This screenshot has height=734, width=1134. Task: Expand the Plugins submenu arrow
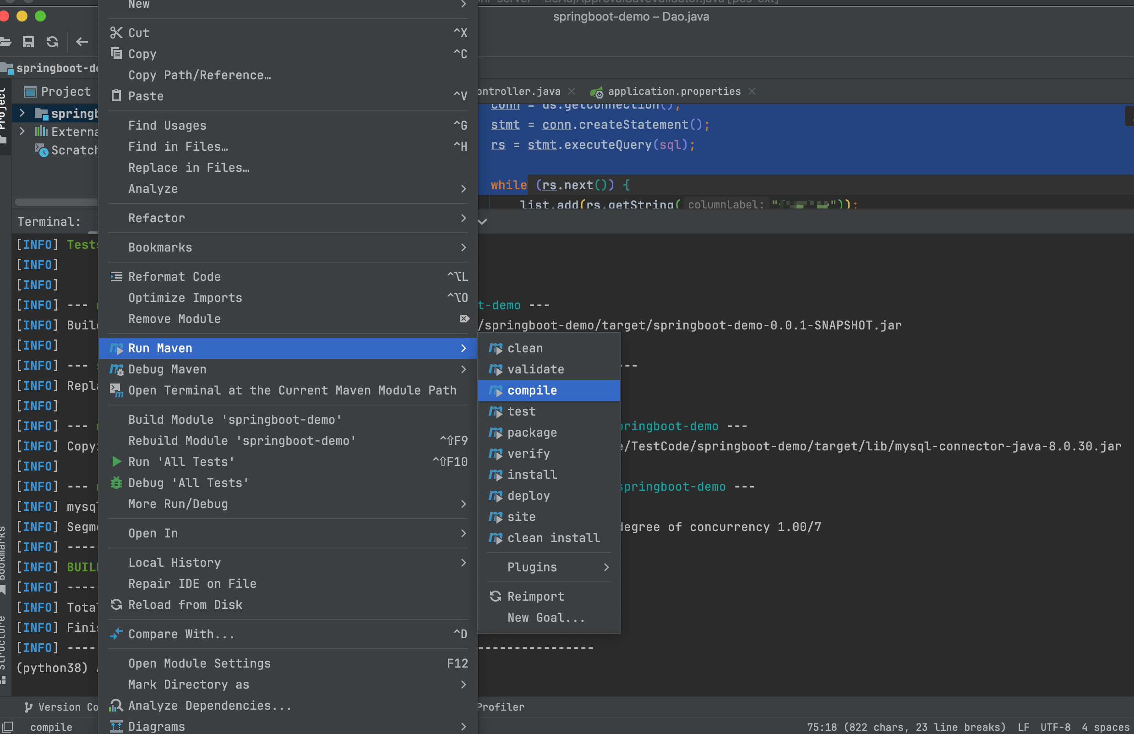[606, 567]
